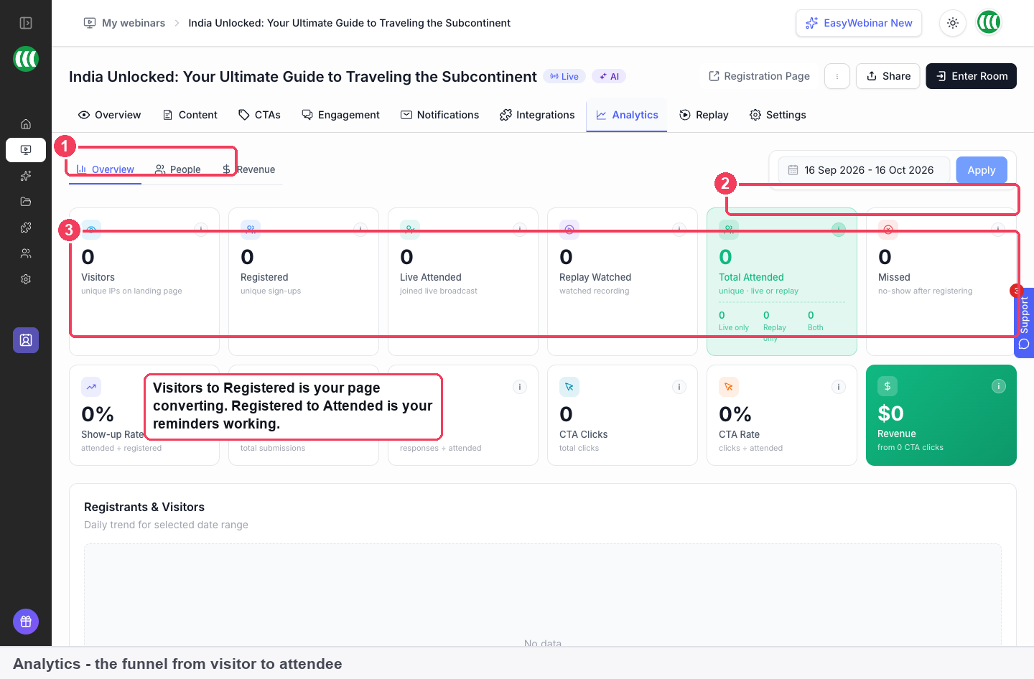Click the Enter Room button
1034x679 pixels.
pyautogui.click(x=972, y=76)
